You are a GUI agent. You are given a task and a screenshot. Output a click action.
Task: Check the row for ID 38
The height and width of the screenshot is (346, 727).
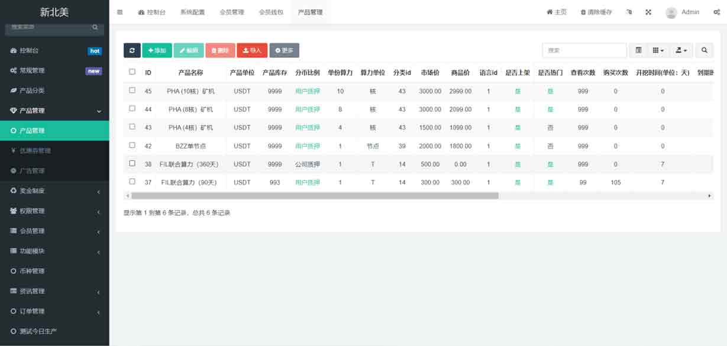pos(132,164)
